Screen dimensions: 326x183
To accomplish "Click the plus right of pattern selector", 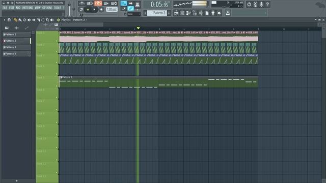I will coord(169,13).
